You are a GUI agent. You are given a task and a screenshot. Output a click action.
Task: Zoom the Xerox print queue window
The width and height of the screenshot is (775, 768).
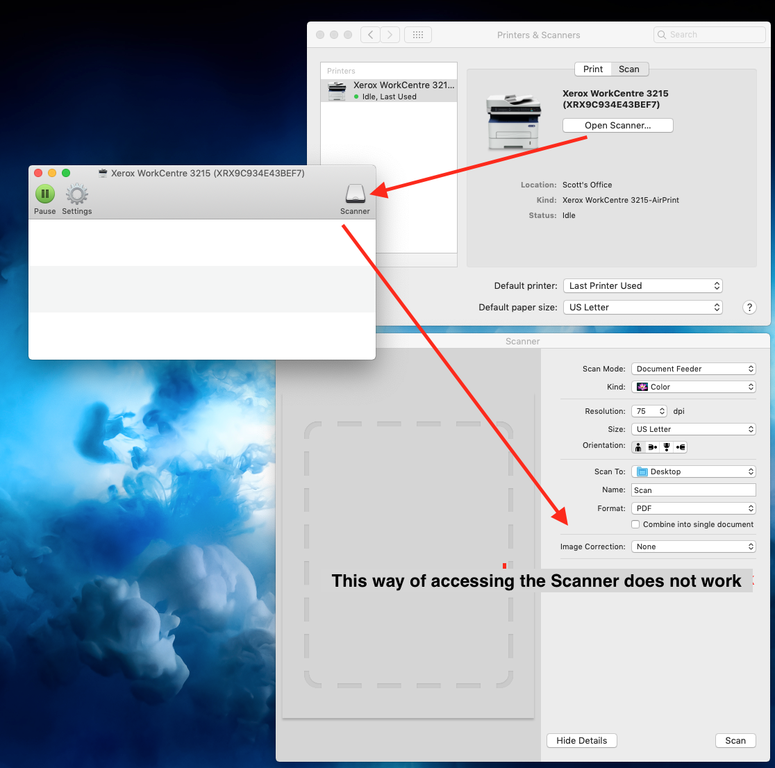pyautogui.click(x=66, y=173)
